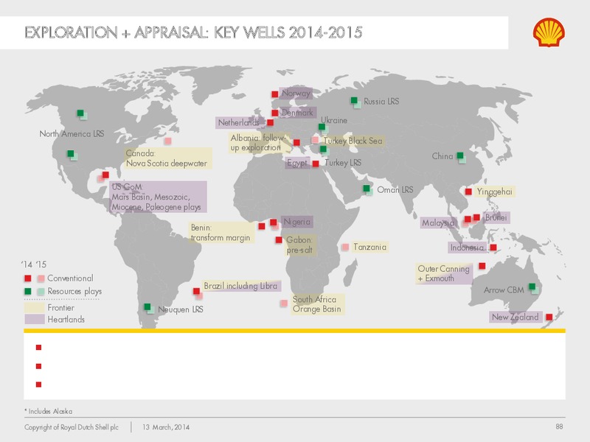The image size is (590, 442).
Task: Click the green Resources plays '14 legend square
Action: pos(28,291)
